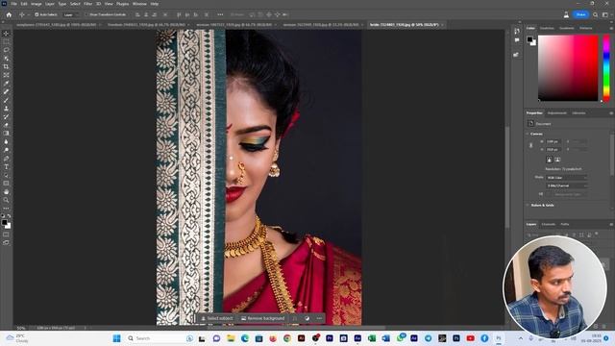Click the foreground color swatch in toolbar
This screenshot has height=346, width=615.
click(x=4, y=222)
